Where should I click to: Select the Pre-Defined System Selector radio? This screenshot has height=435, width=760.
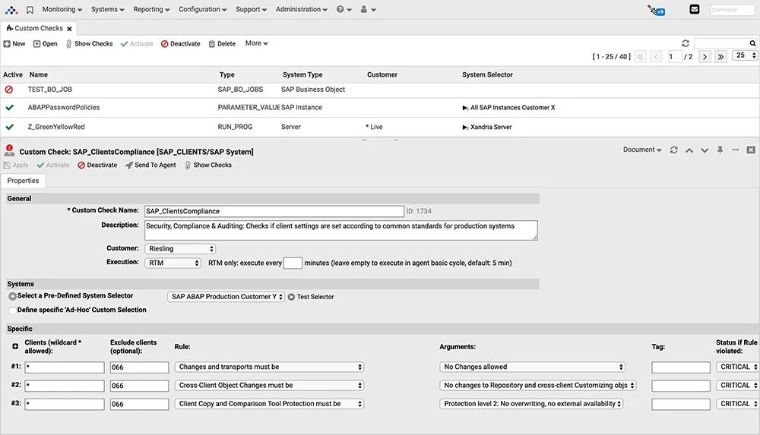pyautogui.click(x=12, y=296)
